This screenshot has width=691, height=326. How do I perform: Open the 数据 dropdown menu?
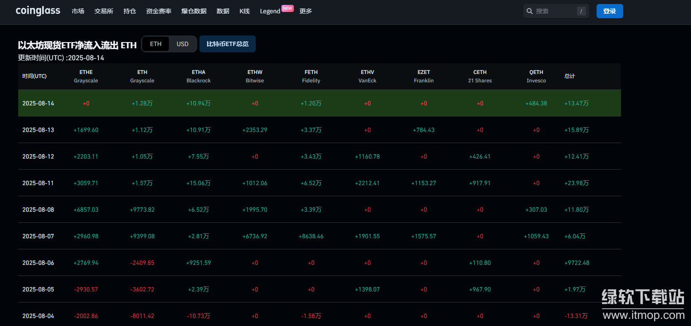[x=223, y=11]
